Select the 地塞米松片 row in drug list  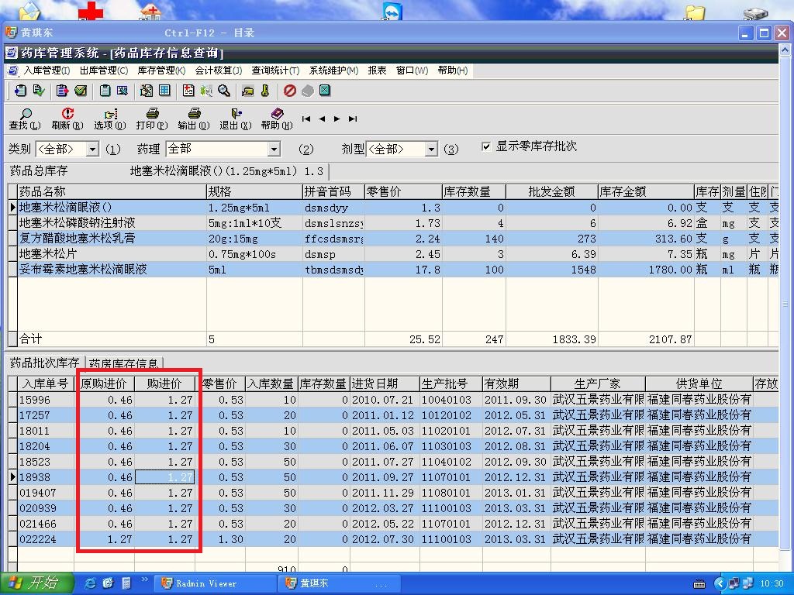point(48,254)
